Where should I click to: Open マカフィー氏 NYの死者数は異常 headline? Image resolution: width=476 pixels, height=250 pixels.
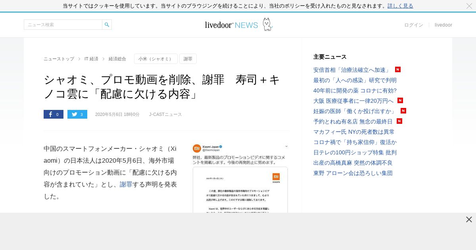click(x=354, y=132)
